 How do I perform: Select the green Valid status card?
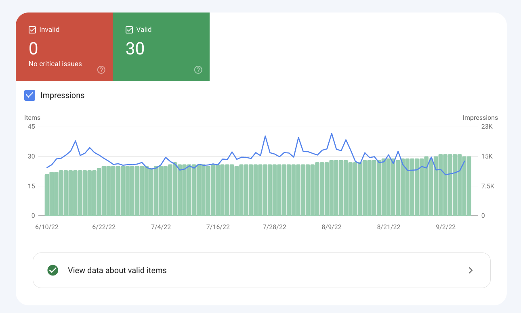[x=161, y=47]
